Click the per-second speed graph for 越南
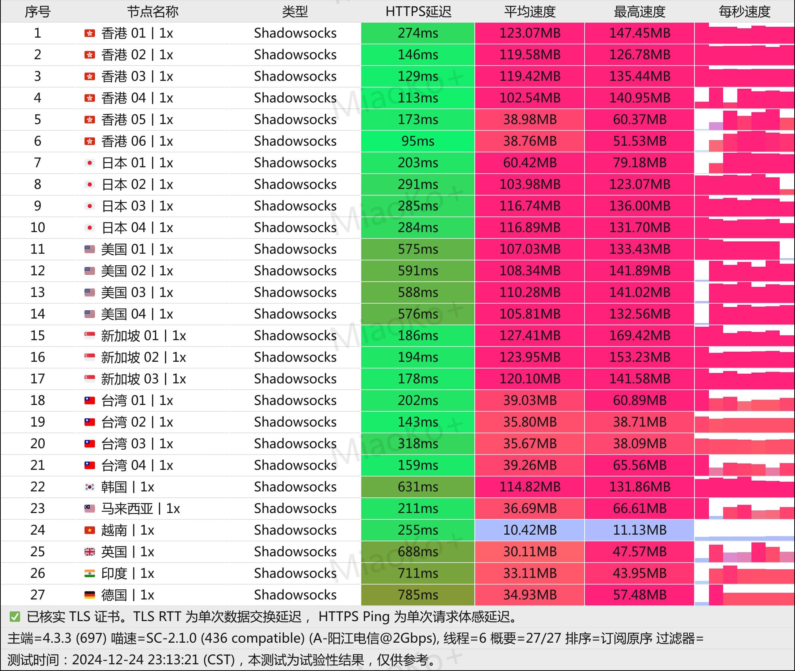Screen dimensions: 795x671 744,530
